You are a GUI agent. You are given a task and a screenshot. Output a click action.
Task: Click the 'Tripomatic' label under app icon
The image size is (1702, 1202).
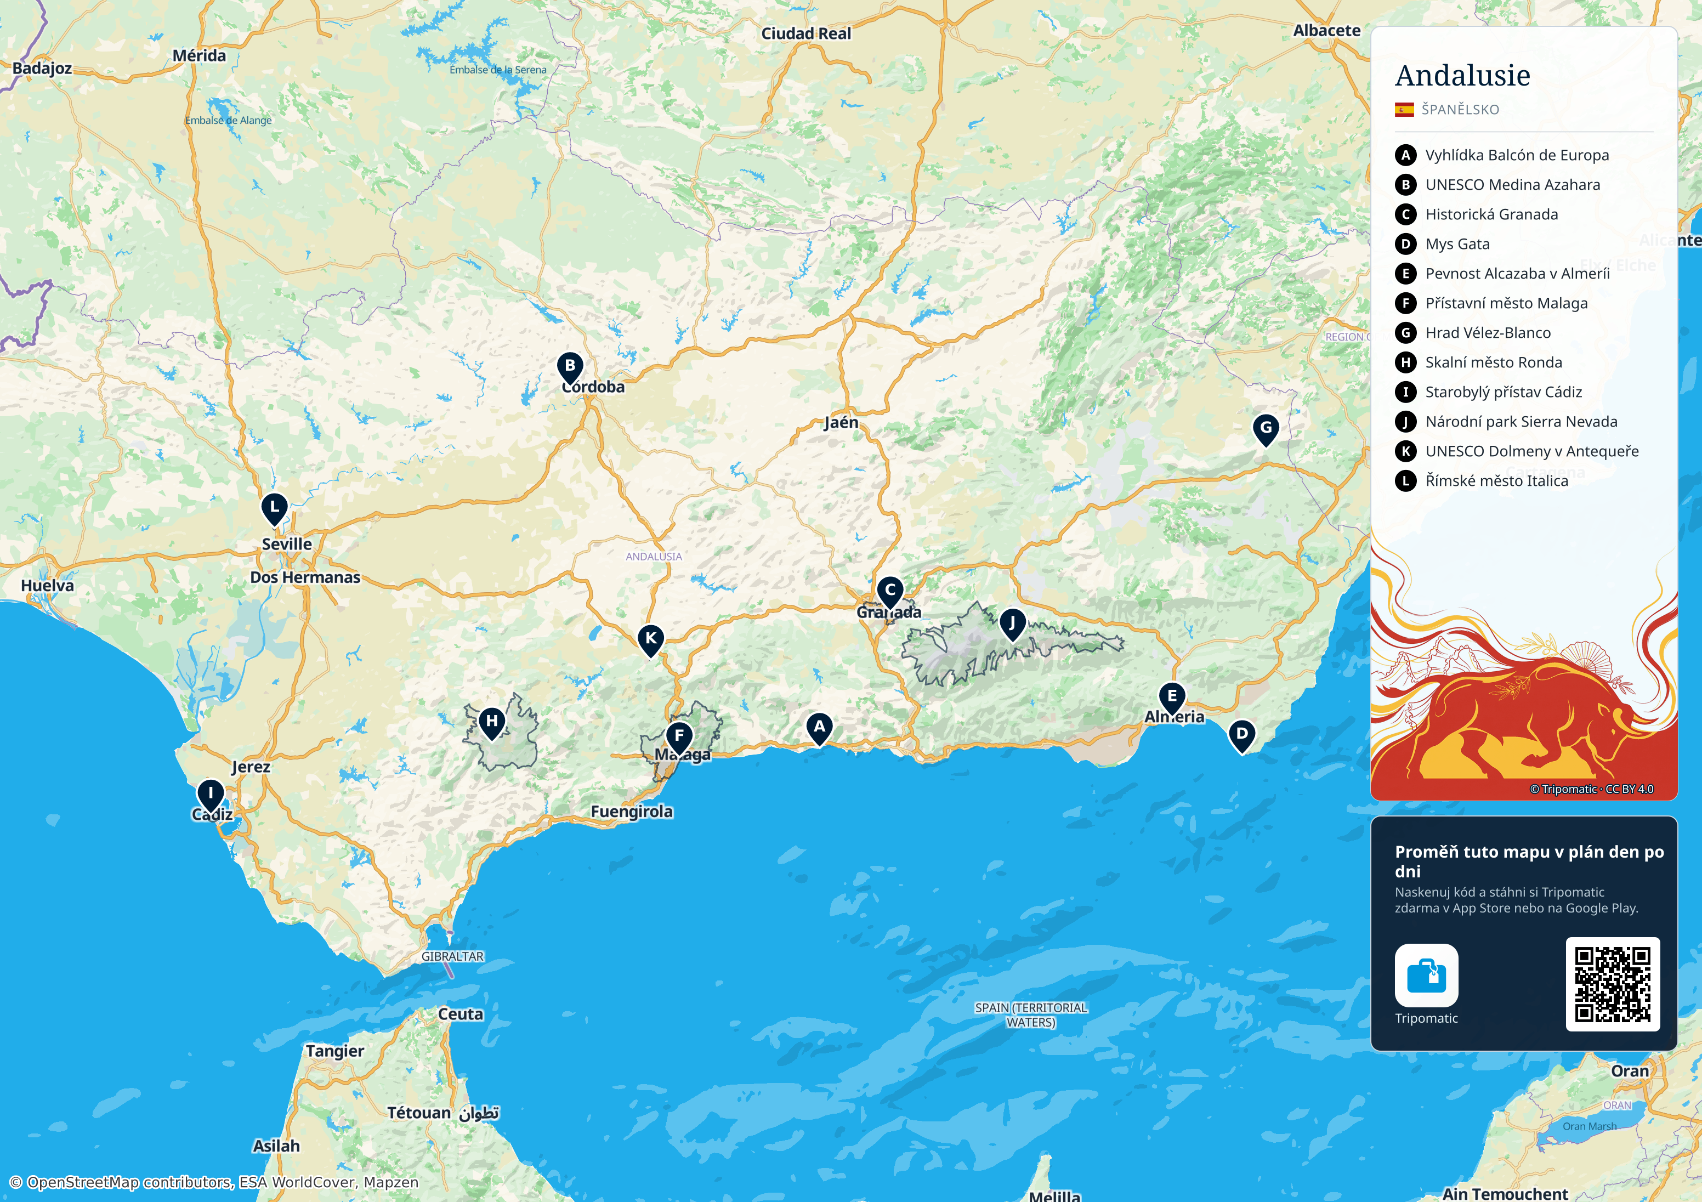pyautogui.click(x=1426, y=1018)
